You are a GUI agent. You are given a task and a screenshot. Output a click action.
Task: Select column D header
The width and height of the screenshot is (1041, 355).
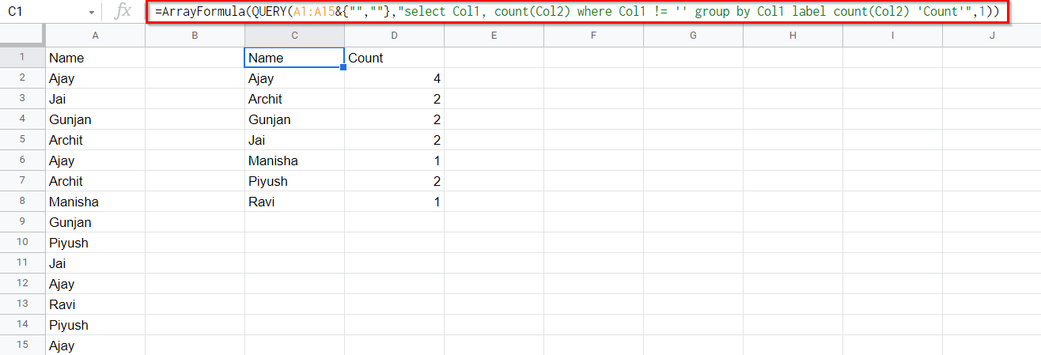(394, 36)
